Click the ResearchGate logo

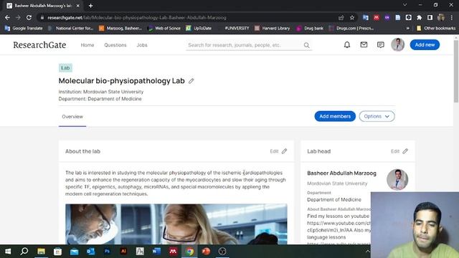click(x=39, y=45)
